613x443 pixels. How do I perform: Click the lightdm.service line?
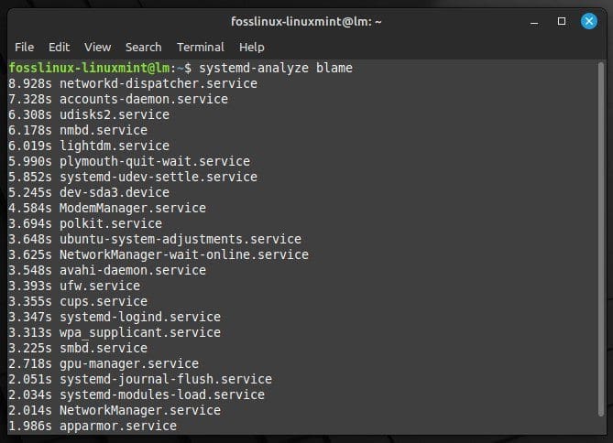click(89, 146)
